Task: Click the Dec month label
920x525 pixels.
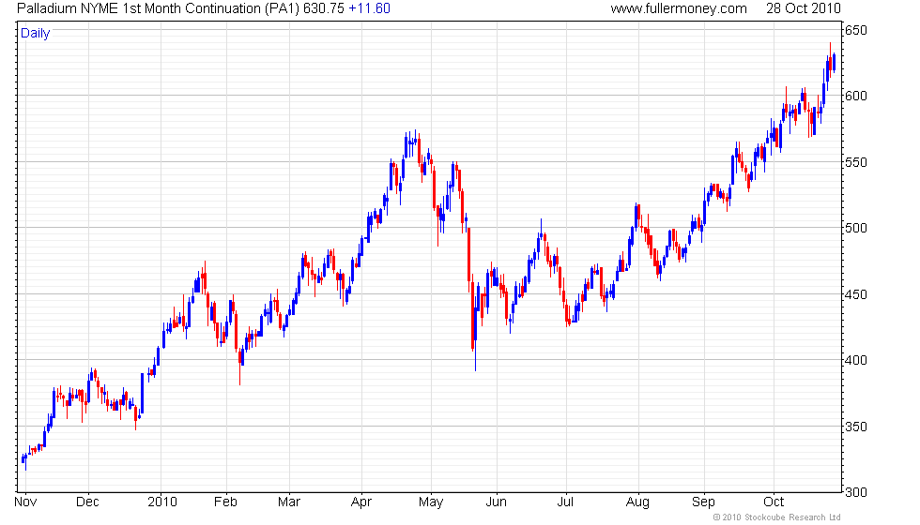Action: coord(87,502)
